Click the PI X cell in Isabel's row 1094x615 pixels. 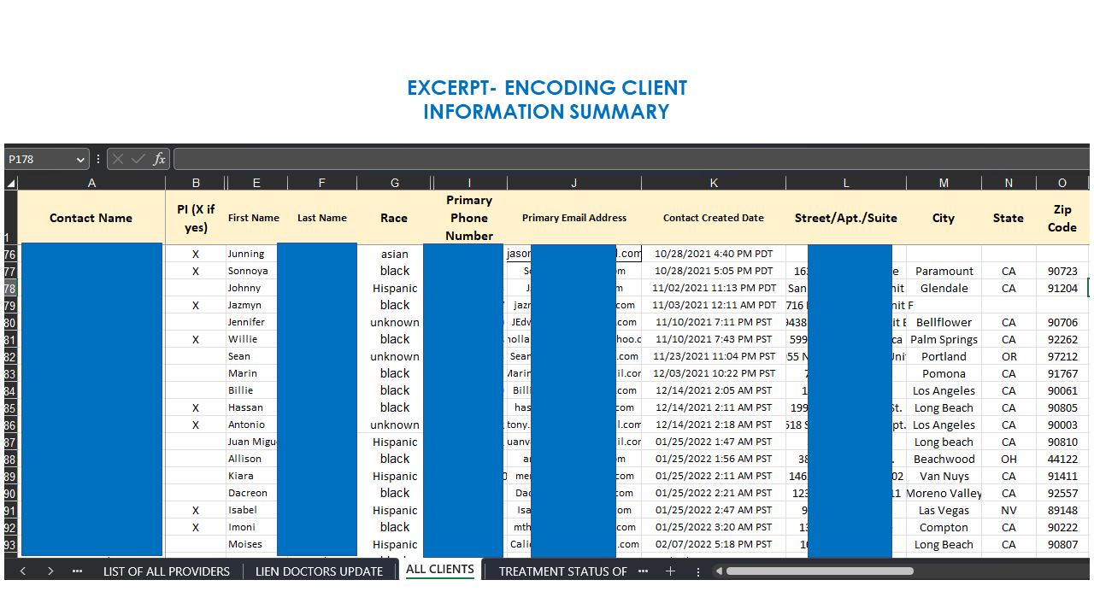(196, 510)
